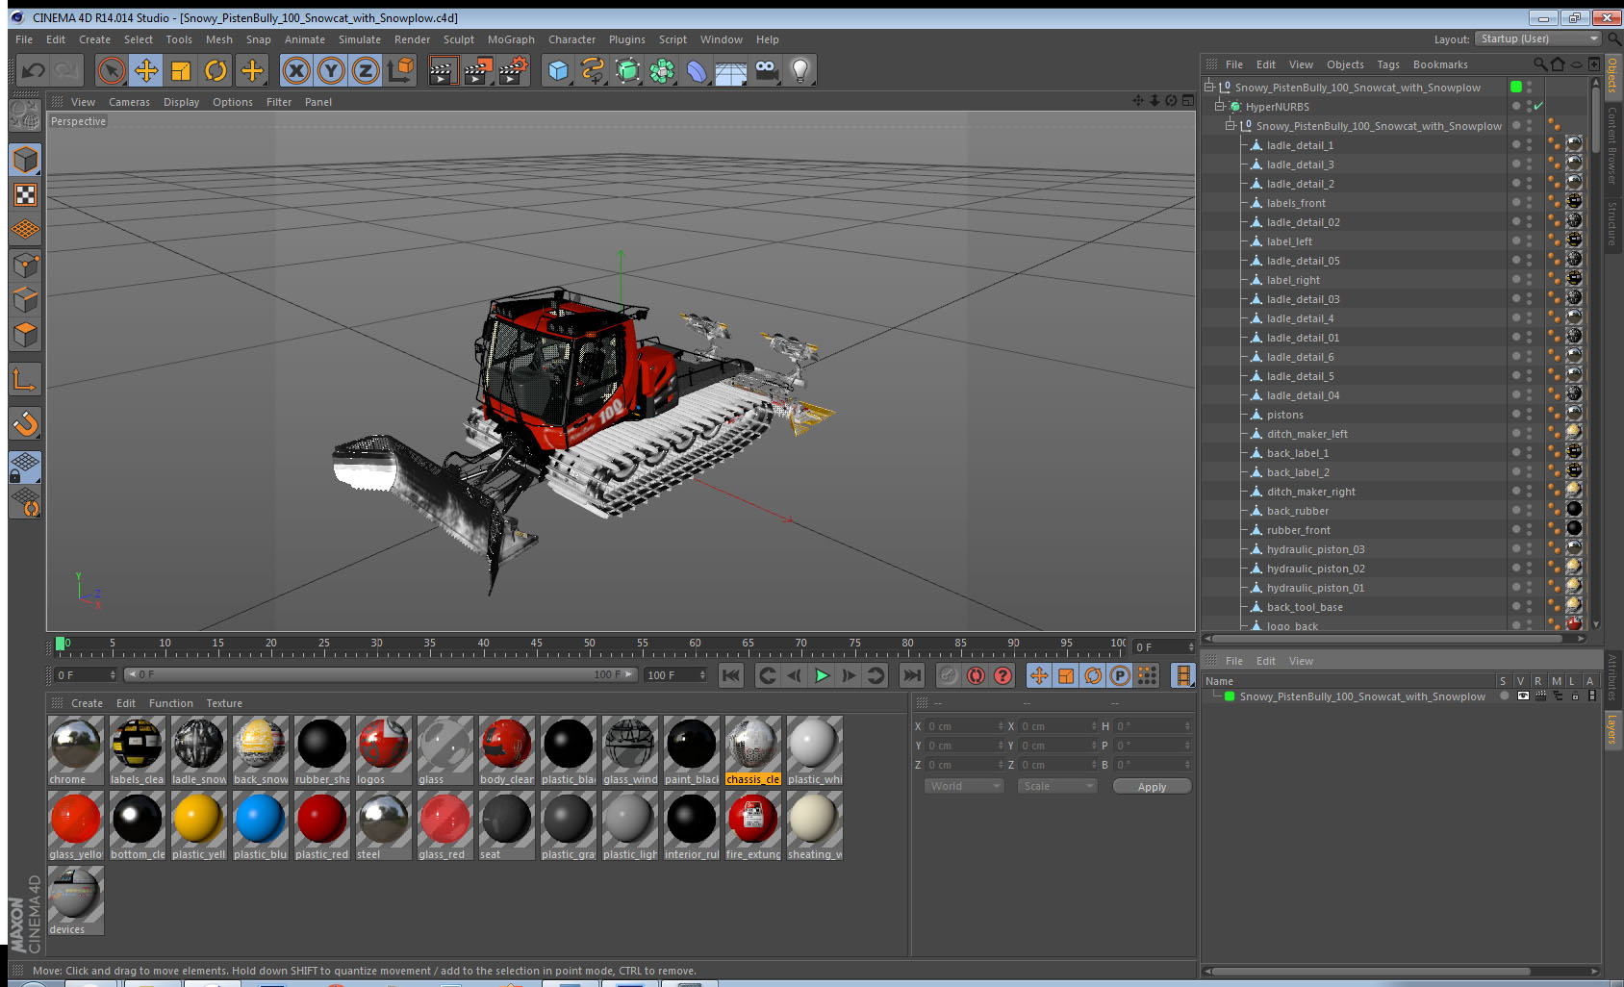Screen dimensions: 1624x987
Task: Select the Move tool in toolbar
Action: click(x=146, y=70)
